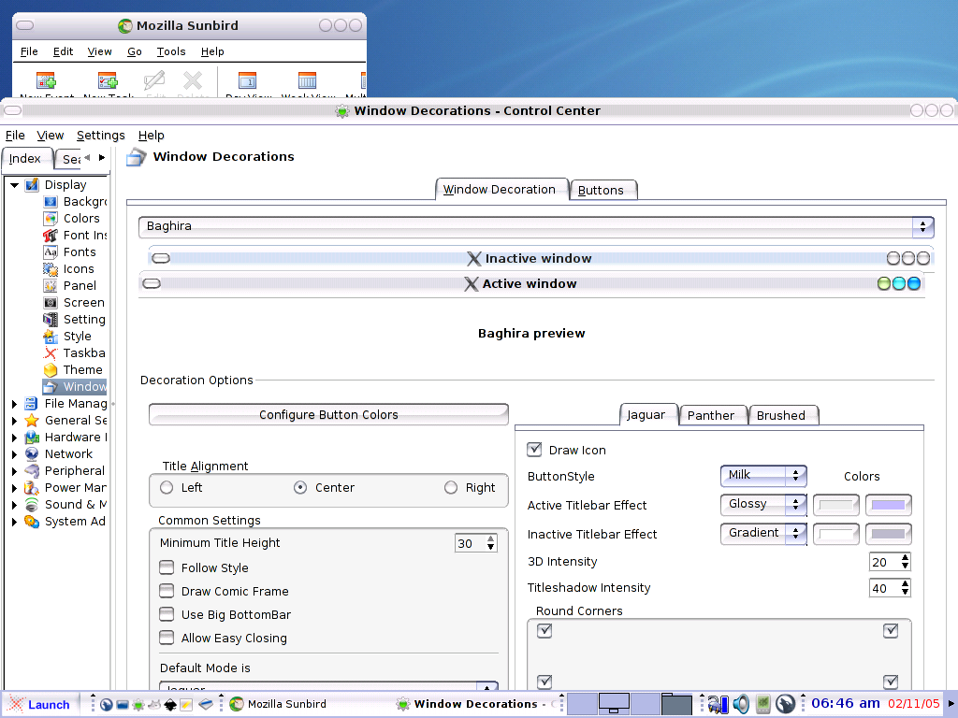Screen dimensions: 958x718
Task: Click the Week View icon in Sunbird
Action: [307, 80]
